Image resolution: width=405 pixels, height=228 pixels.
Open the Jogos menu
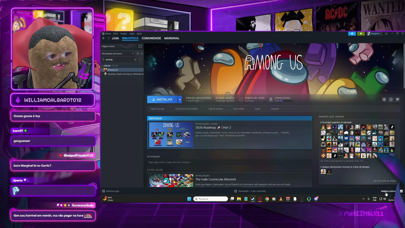pos(132,34)
